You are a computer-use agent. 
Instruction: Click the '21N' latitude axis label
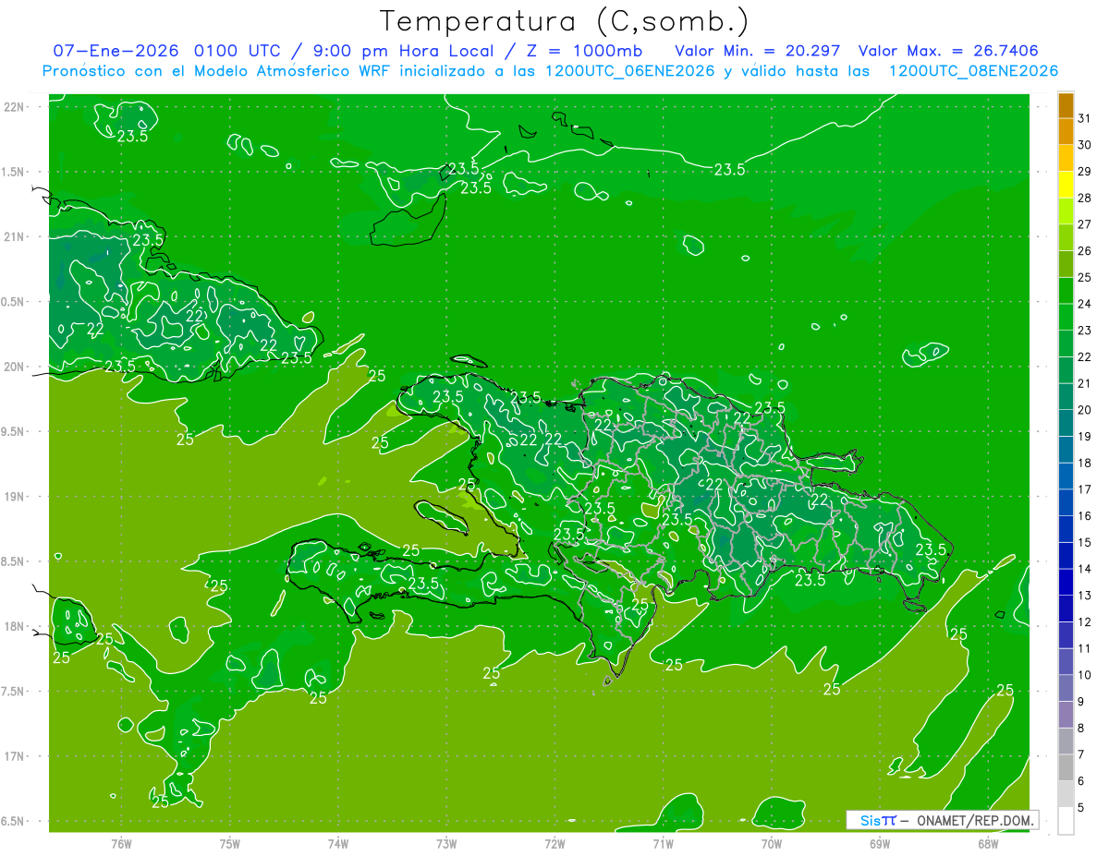coord(15,237)
